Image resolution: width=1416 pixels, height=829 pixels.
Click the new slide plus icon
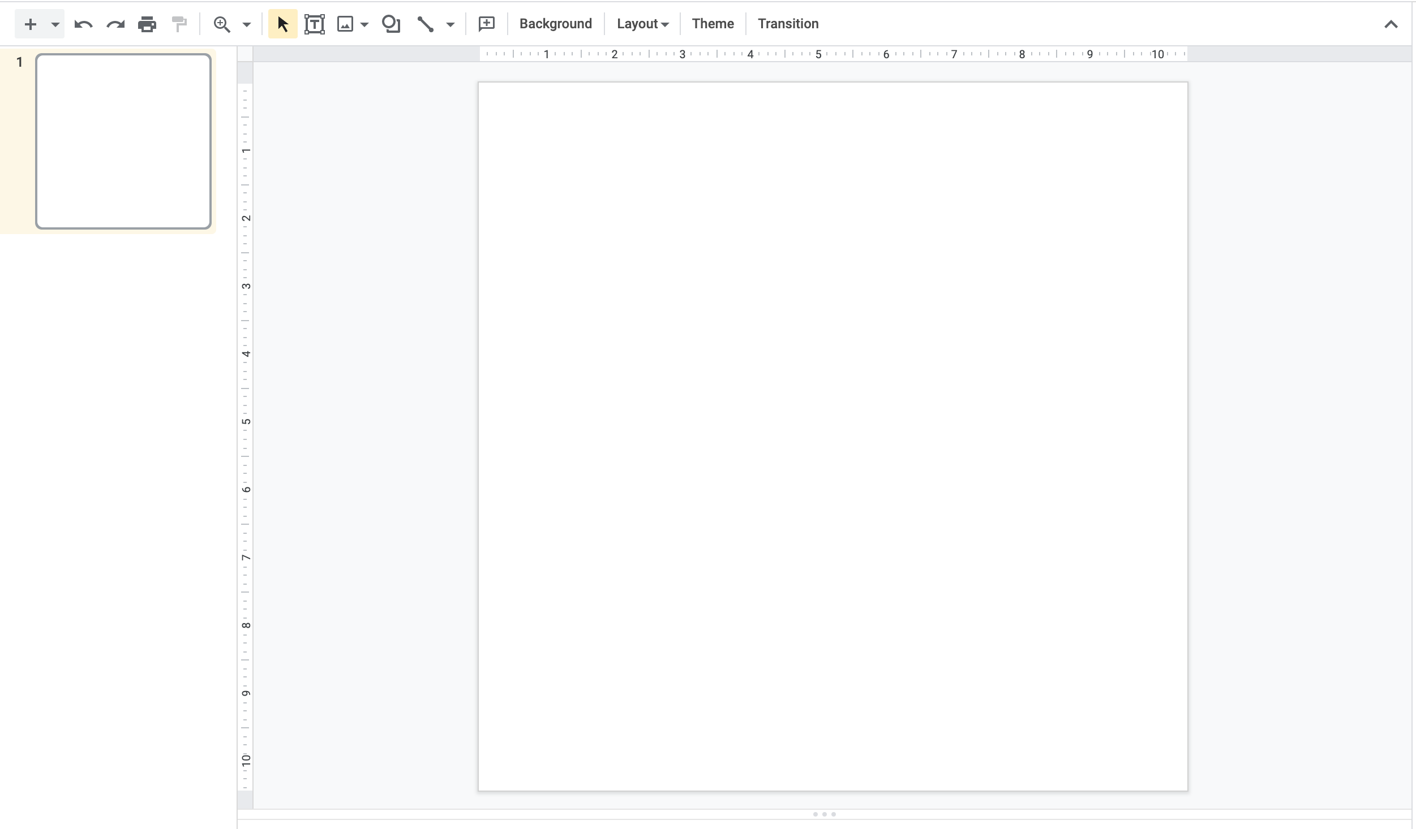click(31, 24)
